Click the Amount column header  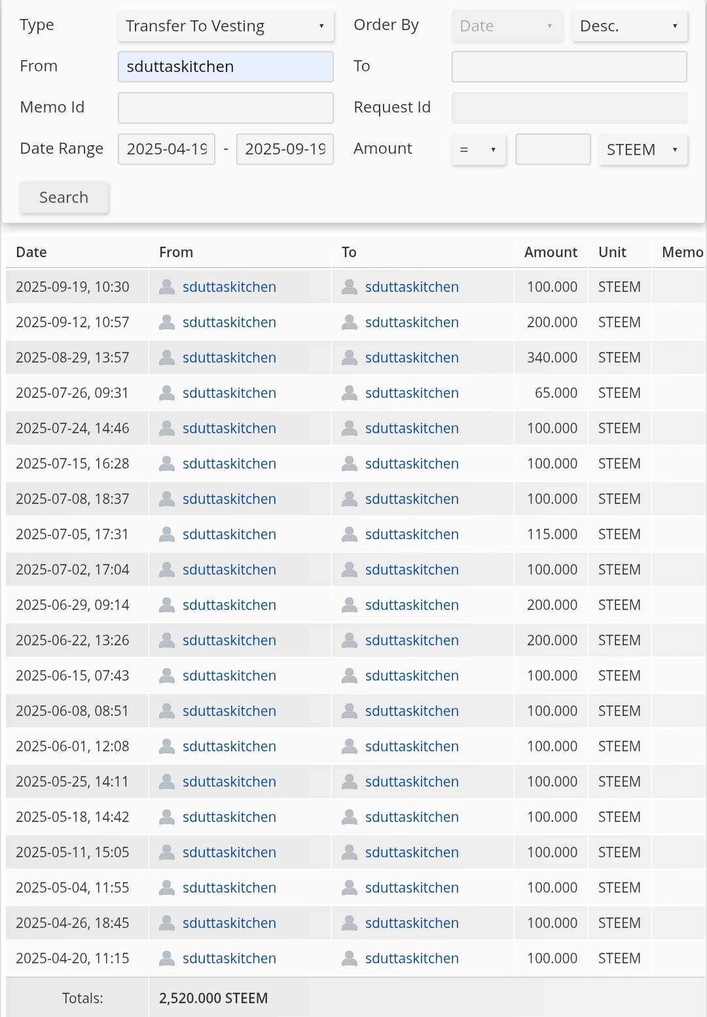pos(551,252)
